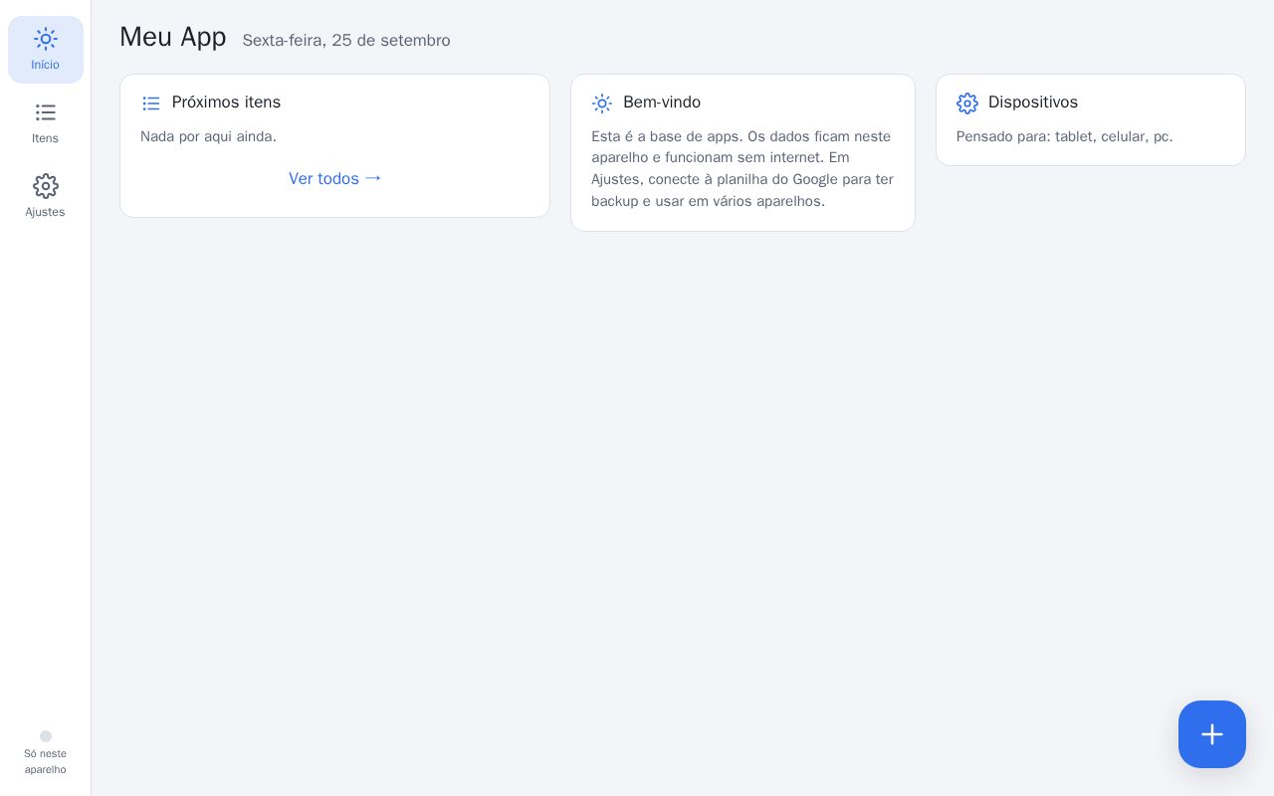The image size is (1274, 796).
Task: Open the Ajustes settings tab
Action: click(x=45, y=197)
